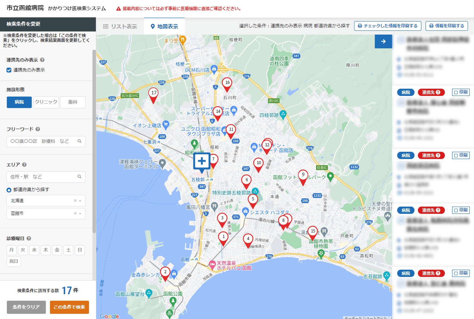Select the 都道府県から探す radio button
Image resolution: width=474 pixels, height=319 pixels.
[9, 190]
